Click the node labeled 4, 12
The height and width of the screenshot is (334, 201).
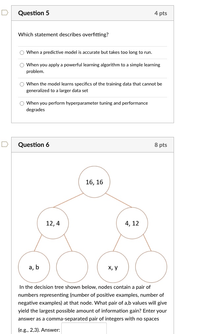click(x=132, y=223)
